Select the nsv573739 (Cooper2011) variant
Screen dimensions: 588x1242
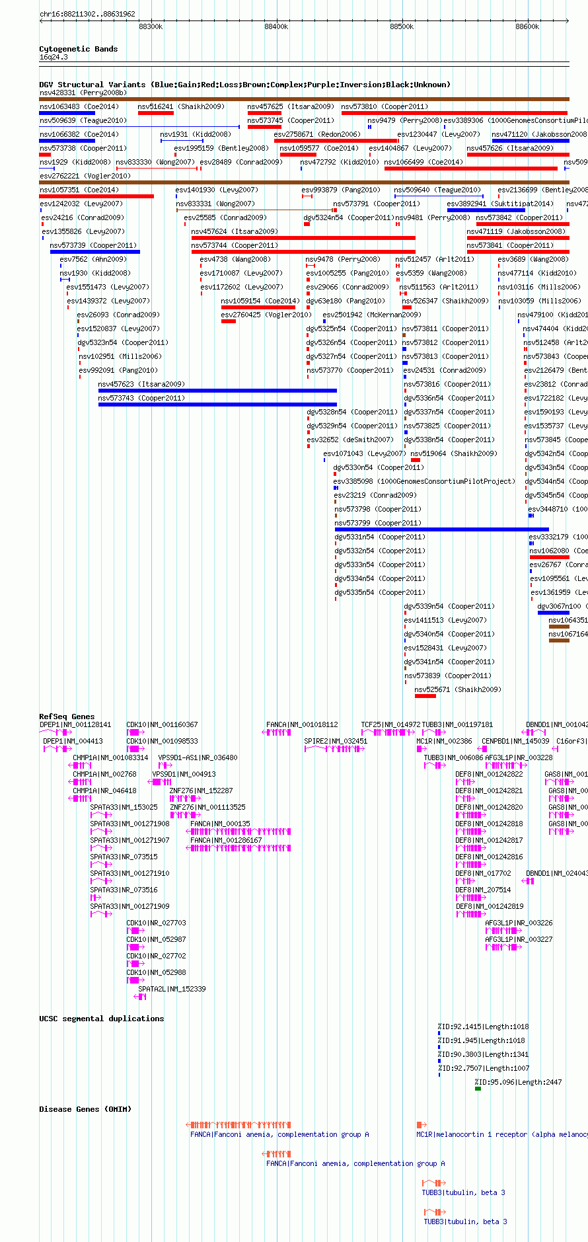(x=93, y=245)
